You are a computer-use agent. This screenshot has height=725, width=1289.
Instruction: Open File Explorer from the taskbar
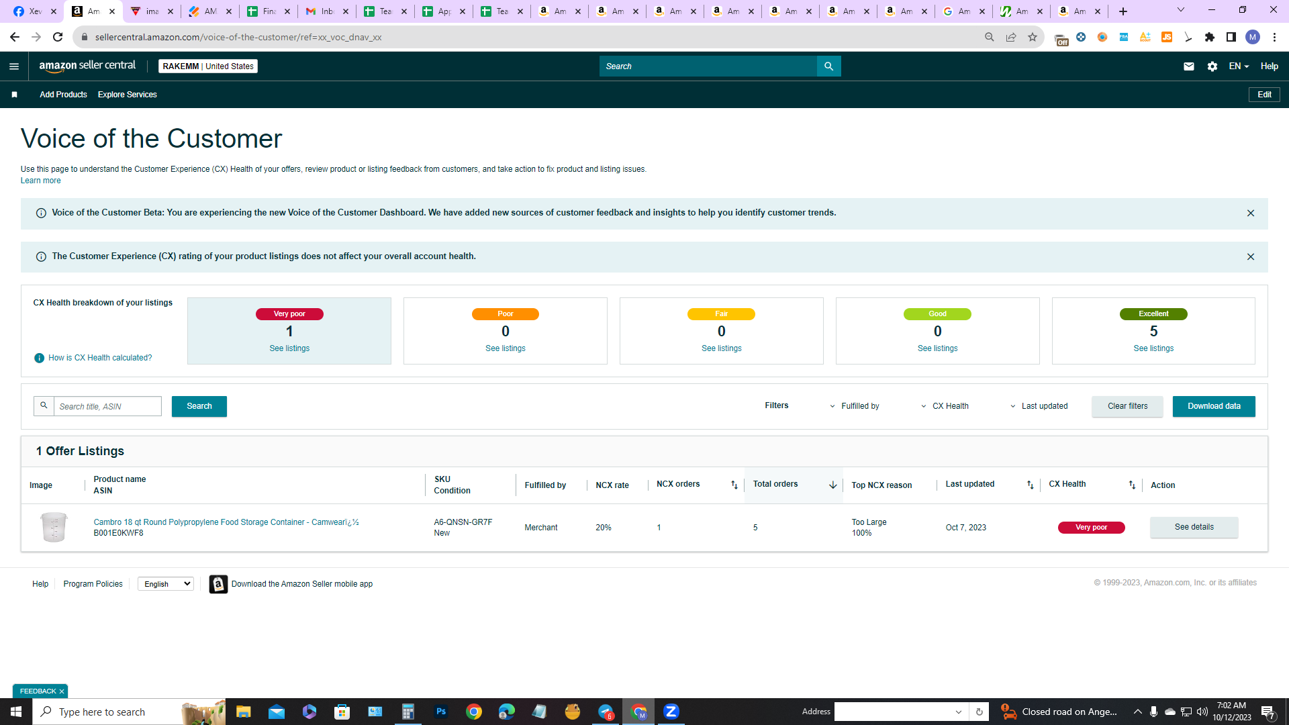[x=243, y=712]
